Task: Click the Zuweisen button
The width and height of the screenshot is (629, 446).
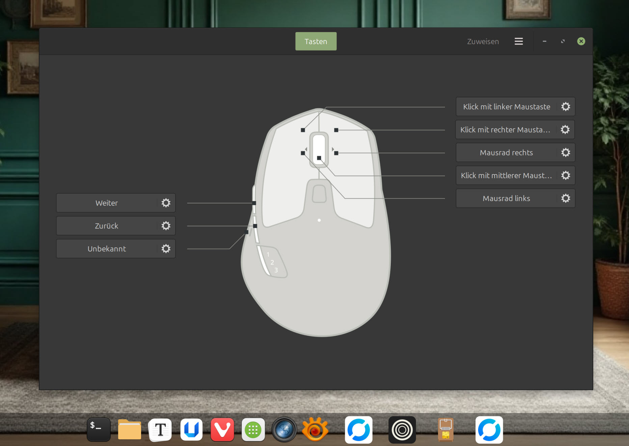Action: [483, 41]
